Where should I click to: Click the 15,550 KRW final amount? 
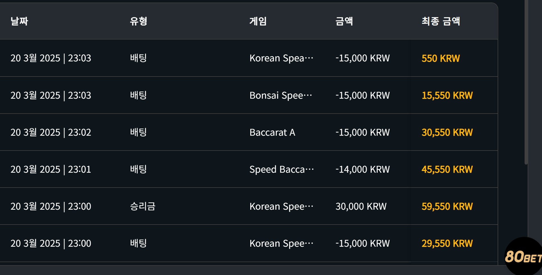pyautogui.click(x=447, y=95)
